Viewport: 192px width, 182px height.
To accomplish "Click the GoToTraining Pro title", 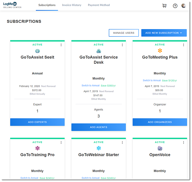I will tap(37, 155).
